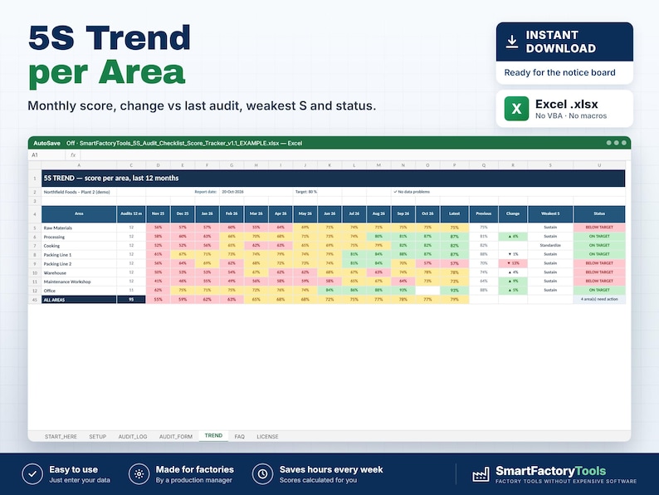Select the 'Packing Line 1' area cell
The width and height of the screenshot is (659, 495).
pos(79,254)
